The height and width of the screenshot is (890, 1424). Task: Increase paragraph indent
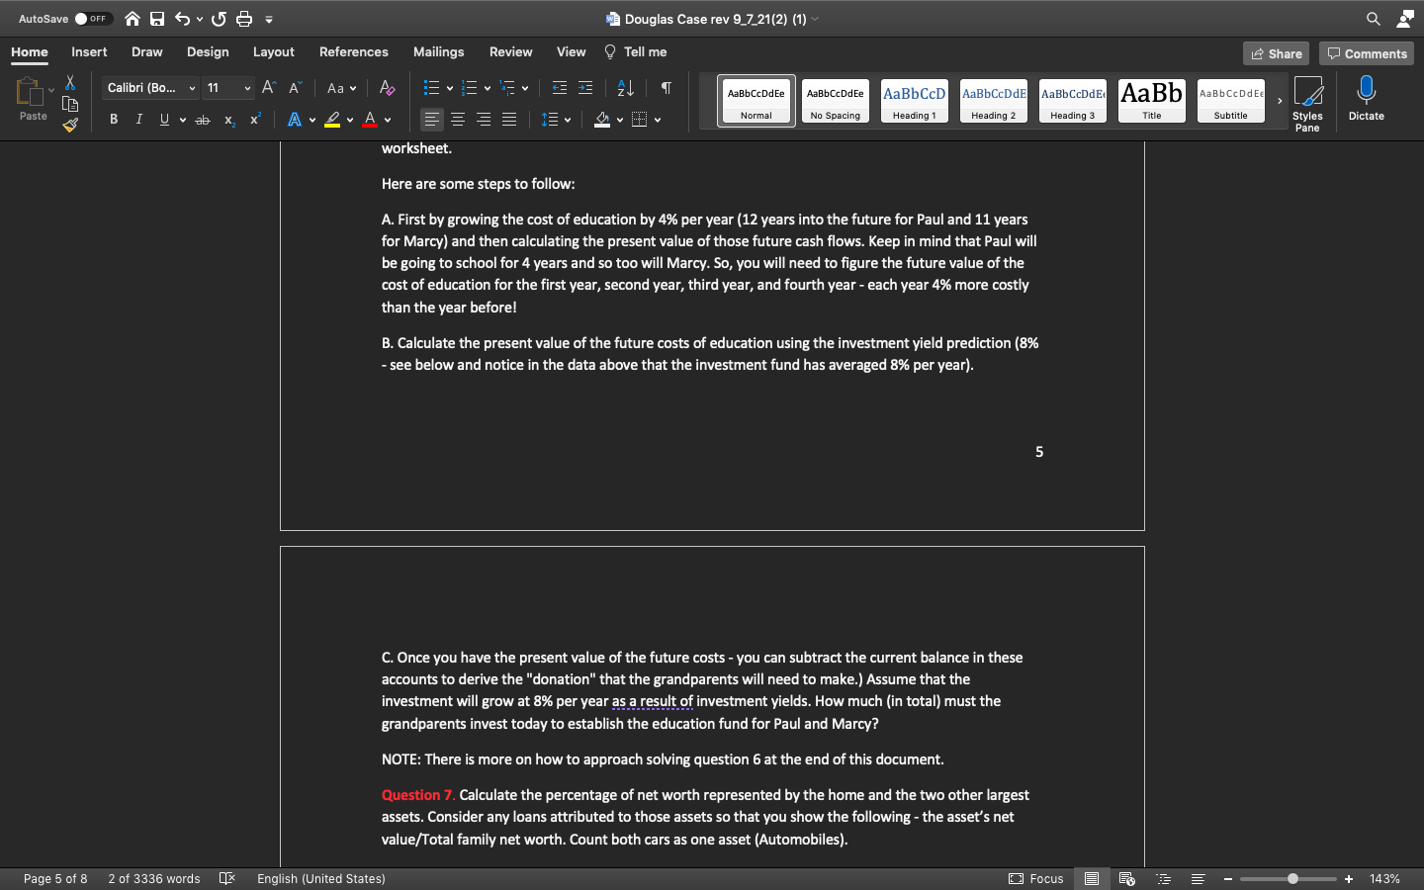tap(585, 88)
